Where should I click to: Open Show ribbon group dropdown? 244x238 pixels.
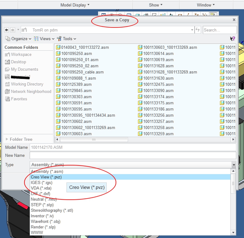tap(156, 5)
